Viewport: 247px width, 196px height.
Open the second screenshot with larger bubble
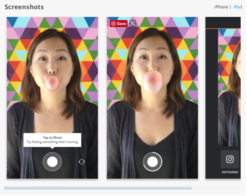[153, 98]
